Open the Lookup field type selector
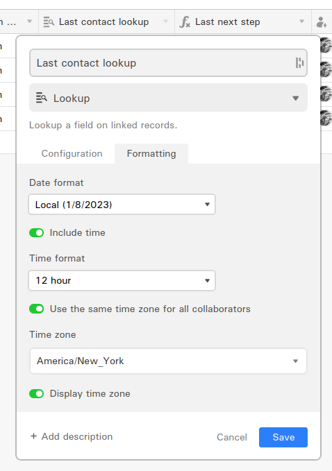The width and height of the screenshot is (332, 471). click(168, 98)
